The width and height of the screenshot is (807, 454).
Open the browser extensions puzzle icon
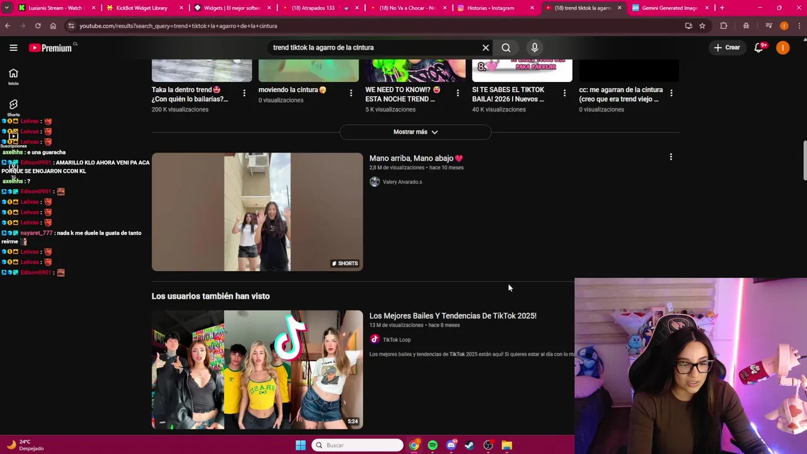(x=724, y=26)
